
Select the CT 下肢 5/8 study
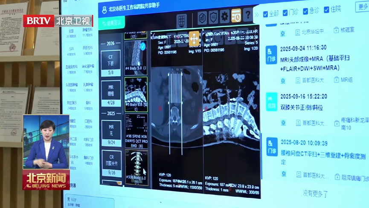point(110,63)
